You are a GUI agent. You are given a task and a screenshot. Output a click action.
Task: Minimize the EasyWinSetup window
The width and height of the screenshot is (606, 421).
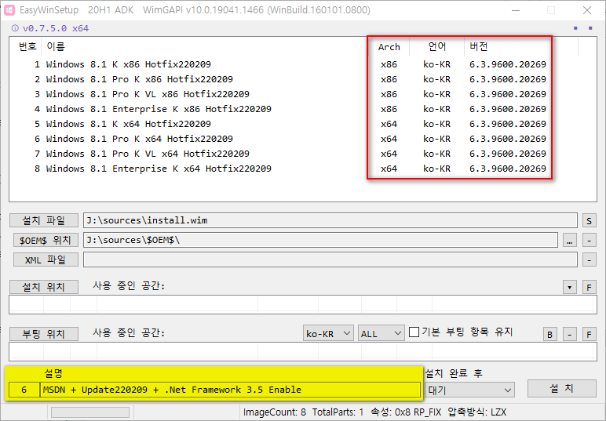[x=516, y=10]
